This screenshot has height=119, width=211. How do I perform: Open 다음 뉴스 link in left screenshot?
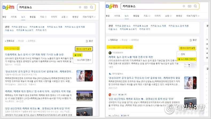point(9,30)
